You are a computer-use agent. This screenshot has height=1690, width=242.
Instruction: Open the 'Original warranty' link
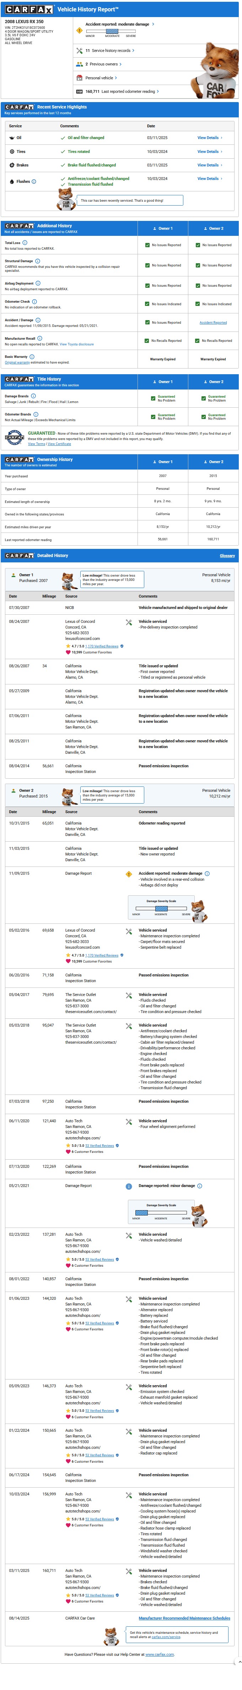tap(17, 363)
